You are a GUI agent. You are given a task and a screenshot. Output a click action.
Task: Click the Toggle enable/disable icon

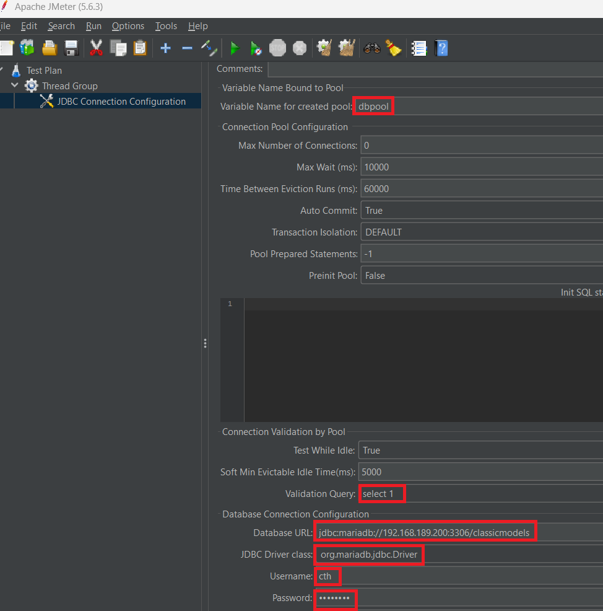click(x=209, y=48)
